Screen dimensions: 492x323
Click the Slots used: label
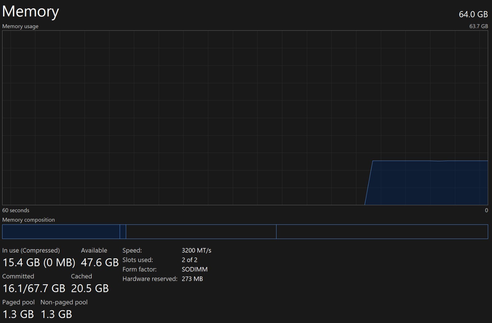(x=137, y=260)
